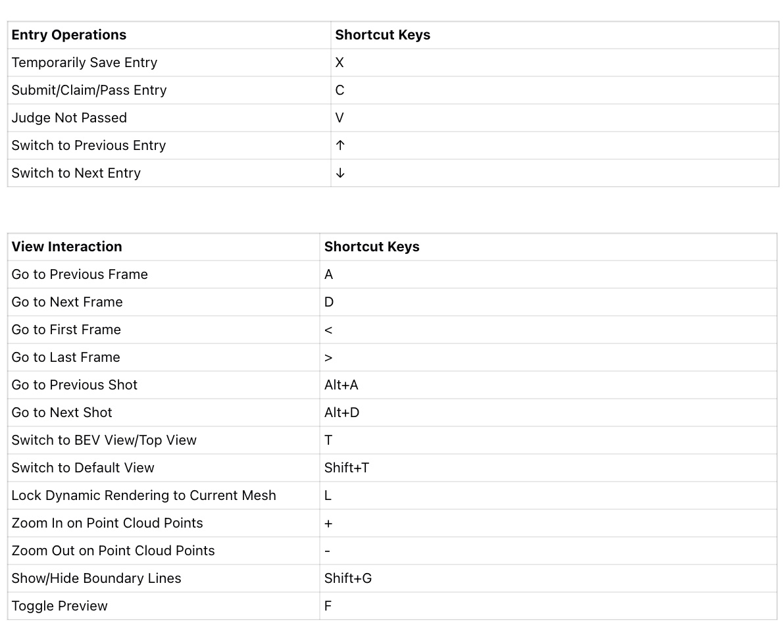Click the Alt+A shortcut key cell

coord(341,385)
